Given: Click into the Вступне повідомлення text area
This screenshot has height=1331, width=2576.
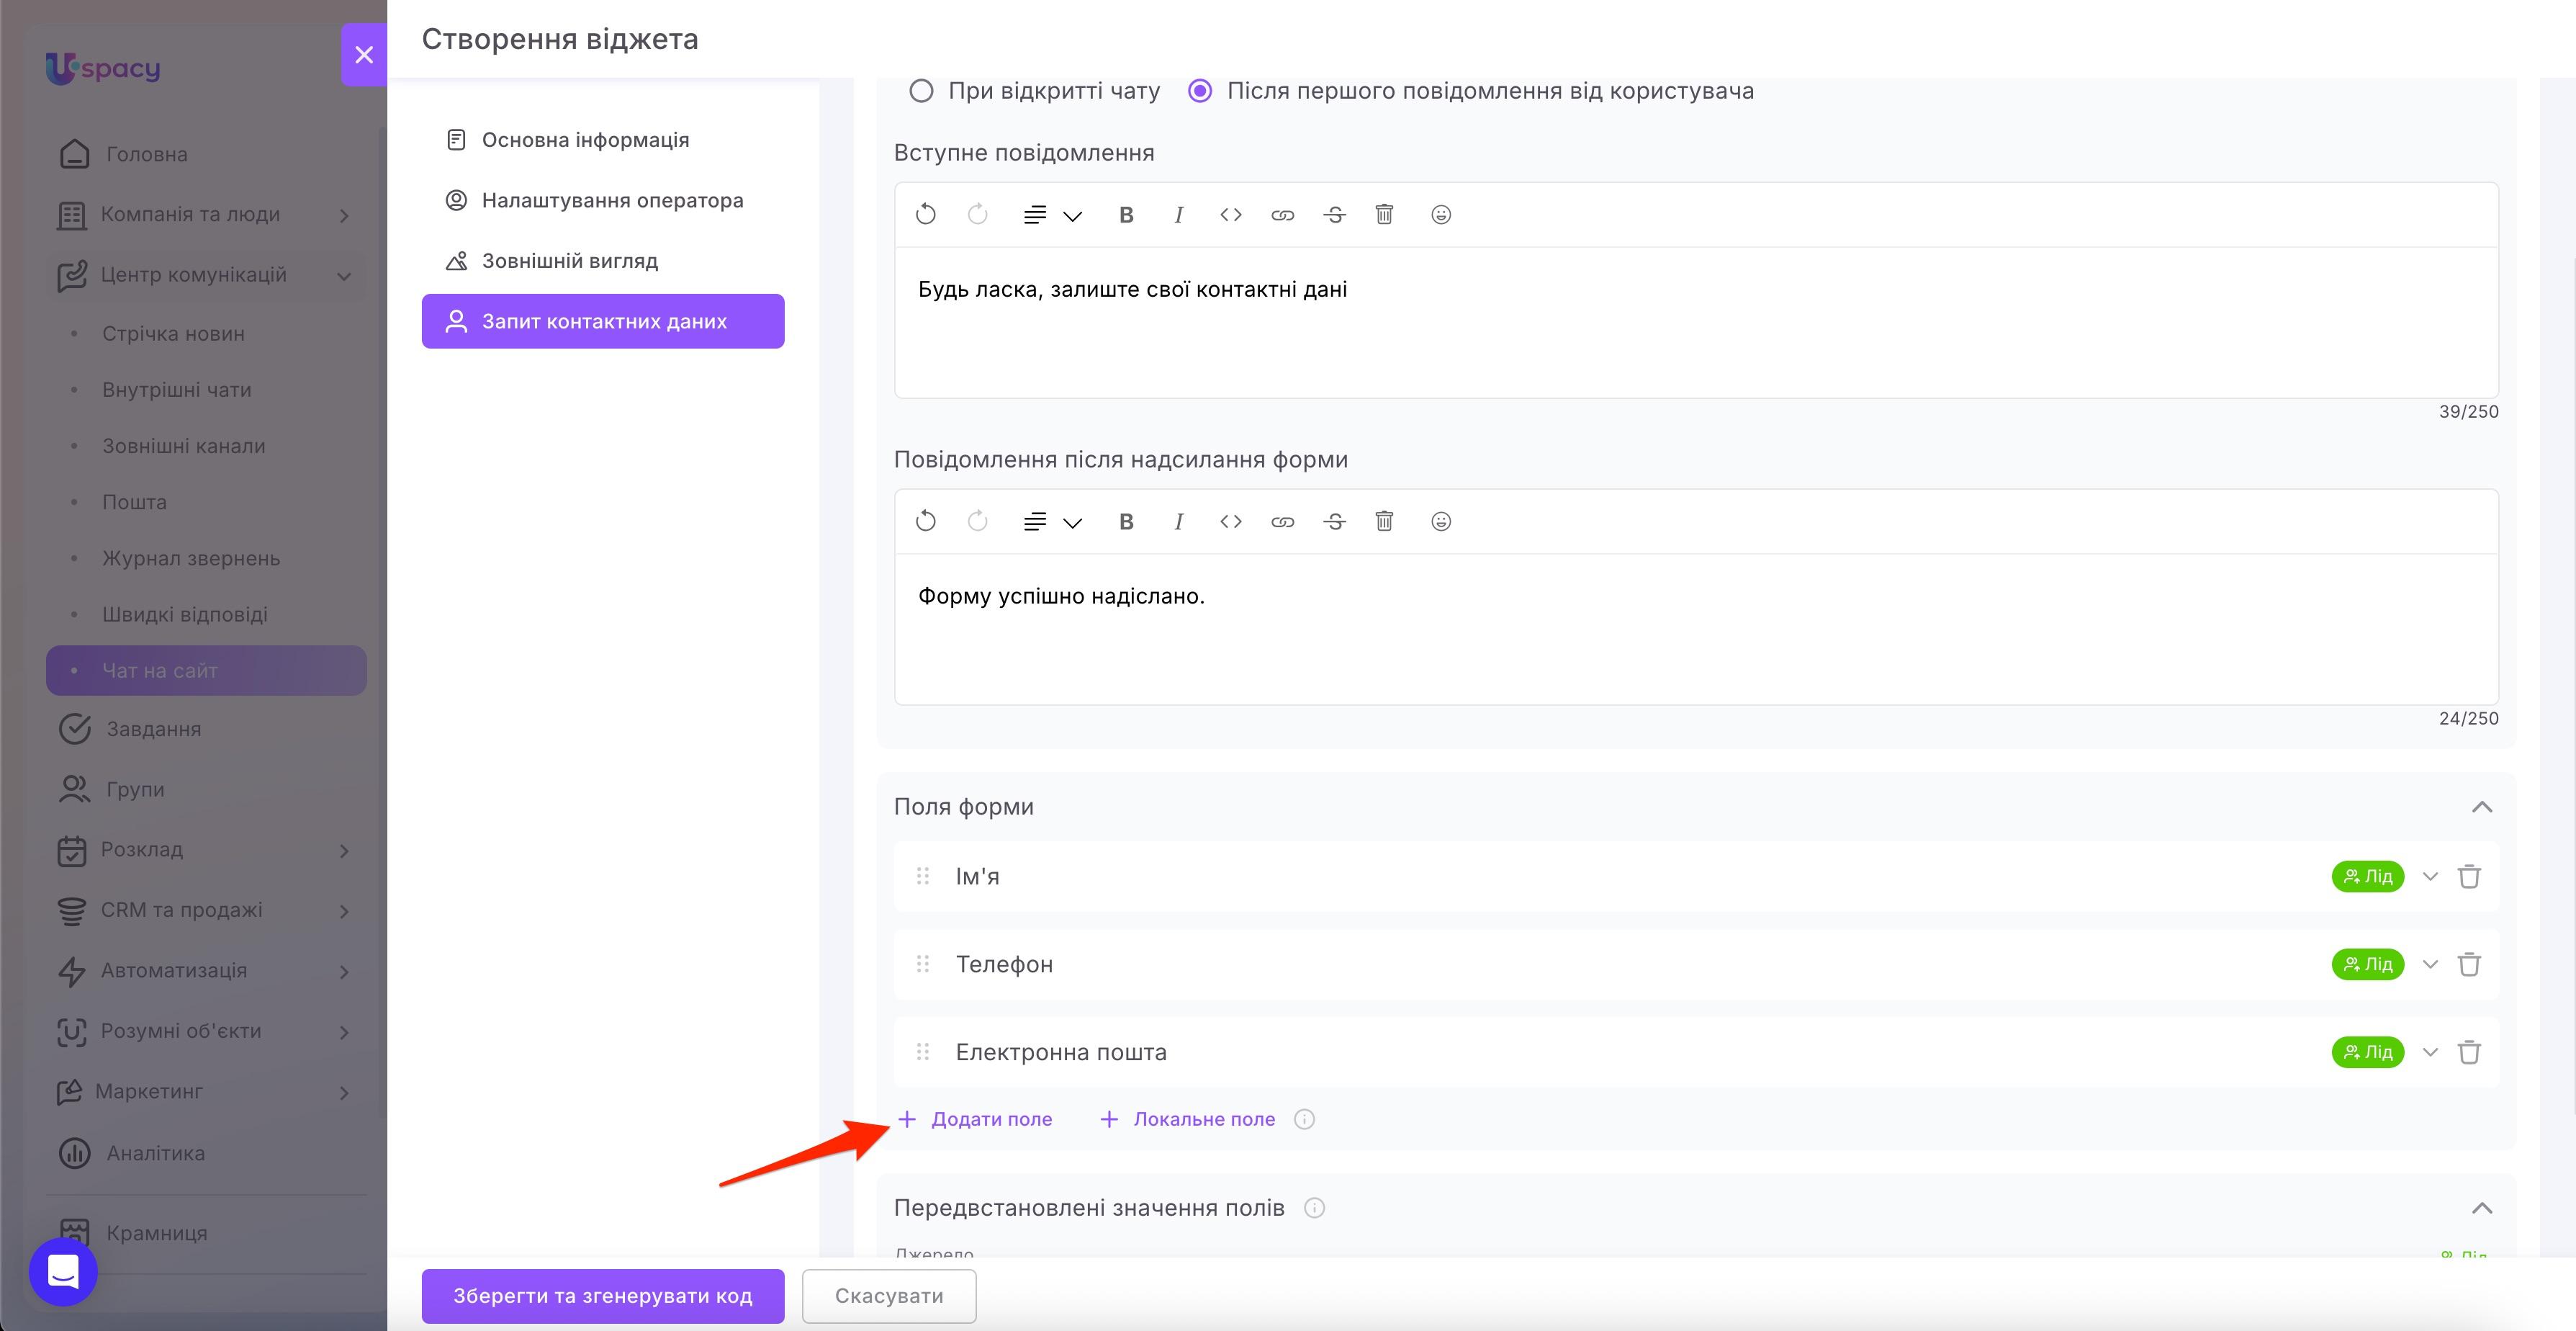Looking at the screenshot, I should tap(1696, 322).
